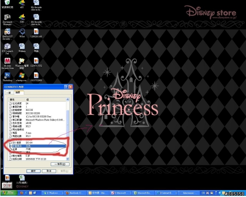Toggle the ㄅ input mode on IME bar
The image size is (246, 197).
(x=5, y=185)
